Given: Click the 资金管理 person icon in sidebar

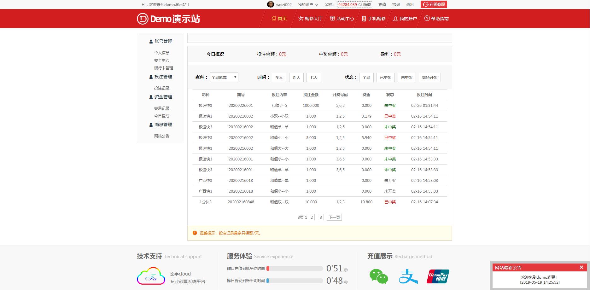Looking at the screenshot, I should pyautogui.click(x=151, y=97).
